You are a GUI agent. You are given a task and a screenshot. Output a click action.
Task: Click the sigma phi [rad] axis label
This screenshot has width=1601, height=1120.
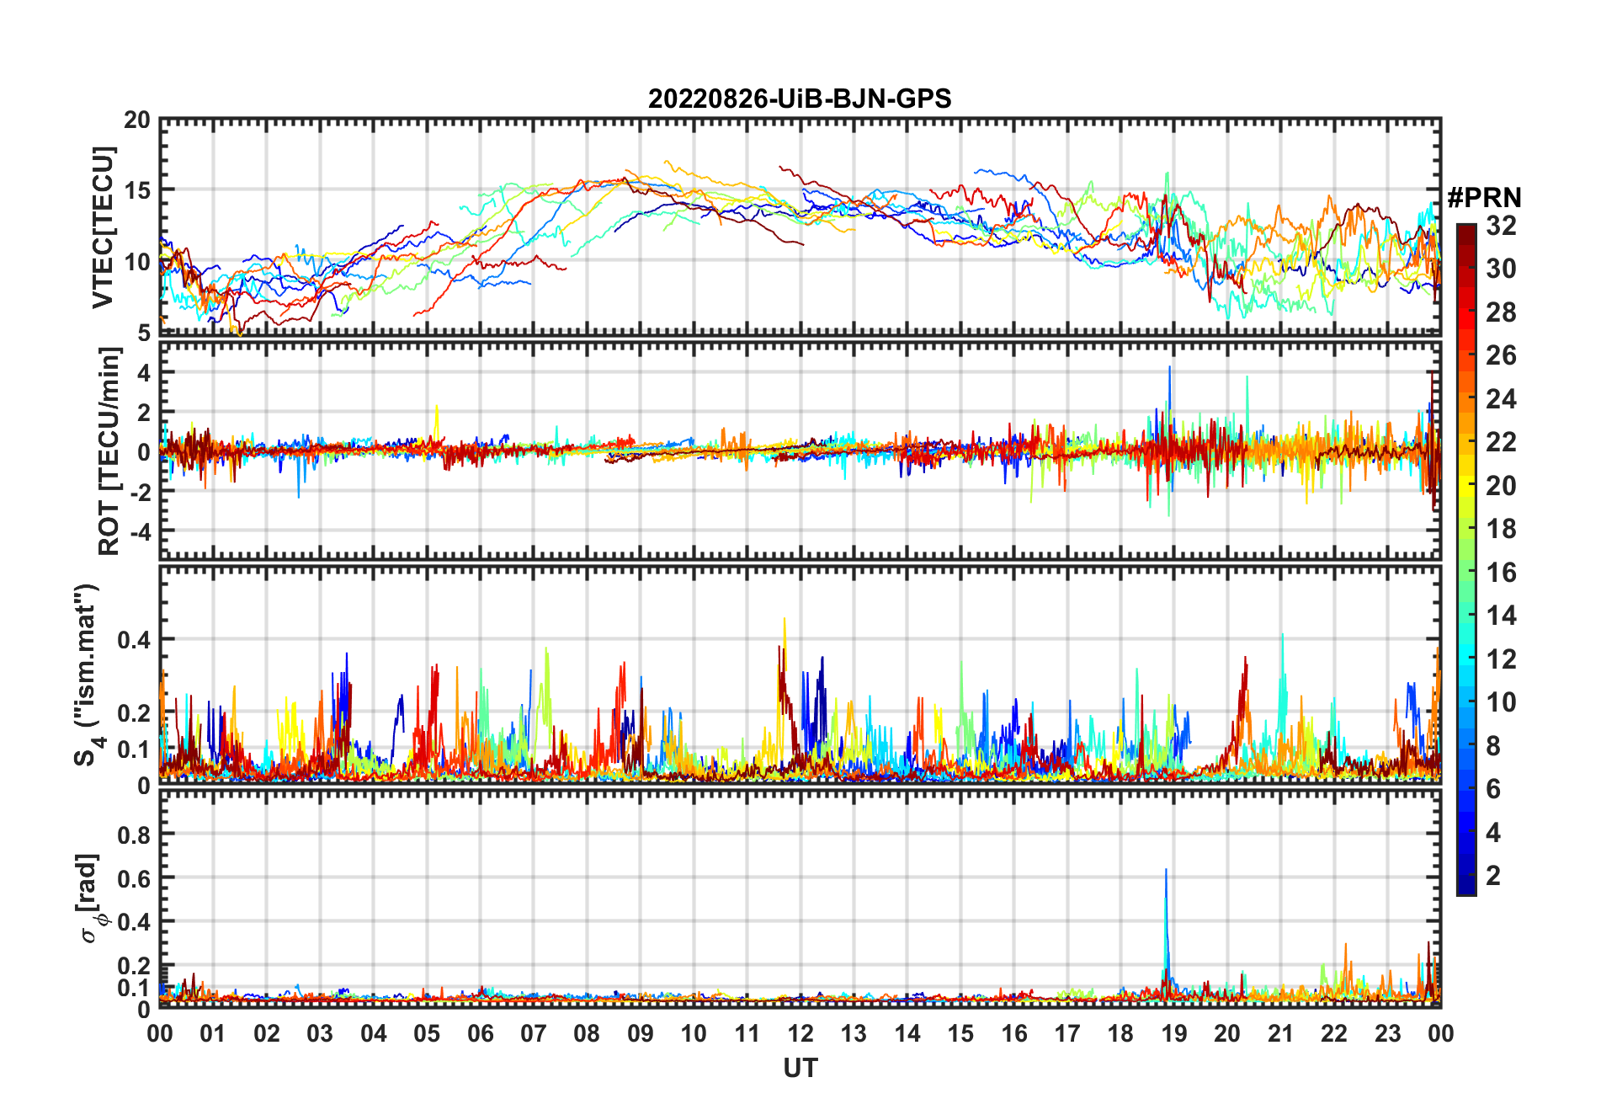(91, 899)
